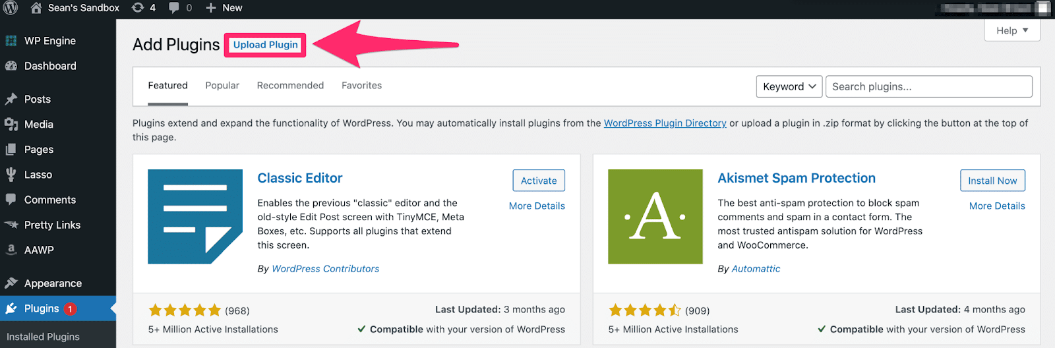Expand the Help panel dropdown
Screen dimensions: 1055x348
(x=1012, y=30)
